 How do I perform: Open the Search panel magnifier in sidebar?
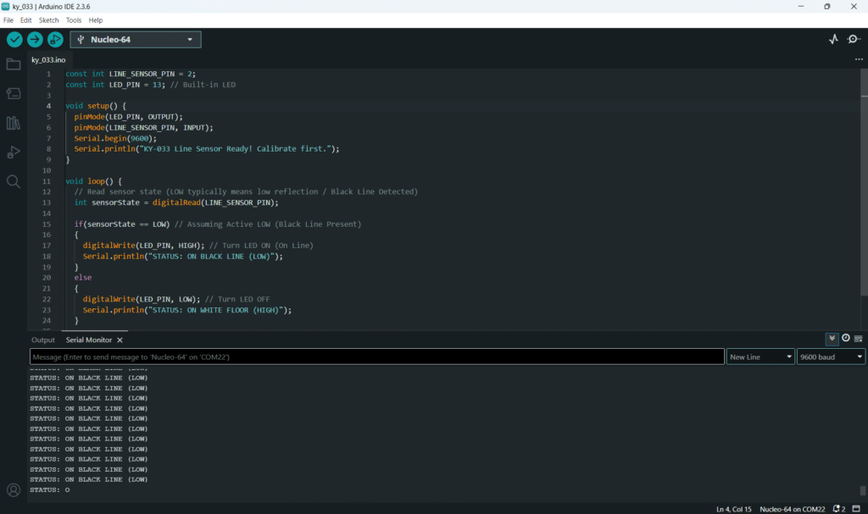pos(14,181)
